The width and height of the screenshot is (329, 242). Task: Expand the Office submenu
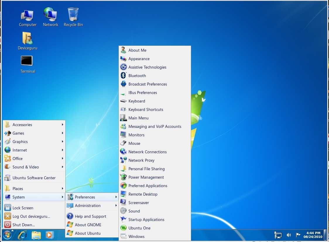34,159
